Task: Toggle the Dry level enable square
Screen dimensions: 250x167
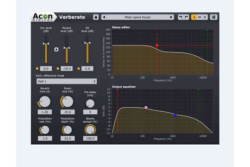Action: 37,69
